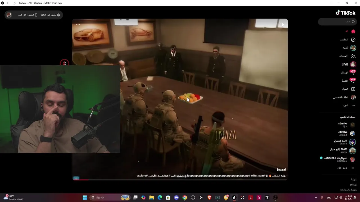360x202 pixels.
Task: Open Brave browser from the taskbar
Action: (209, 198)
